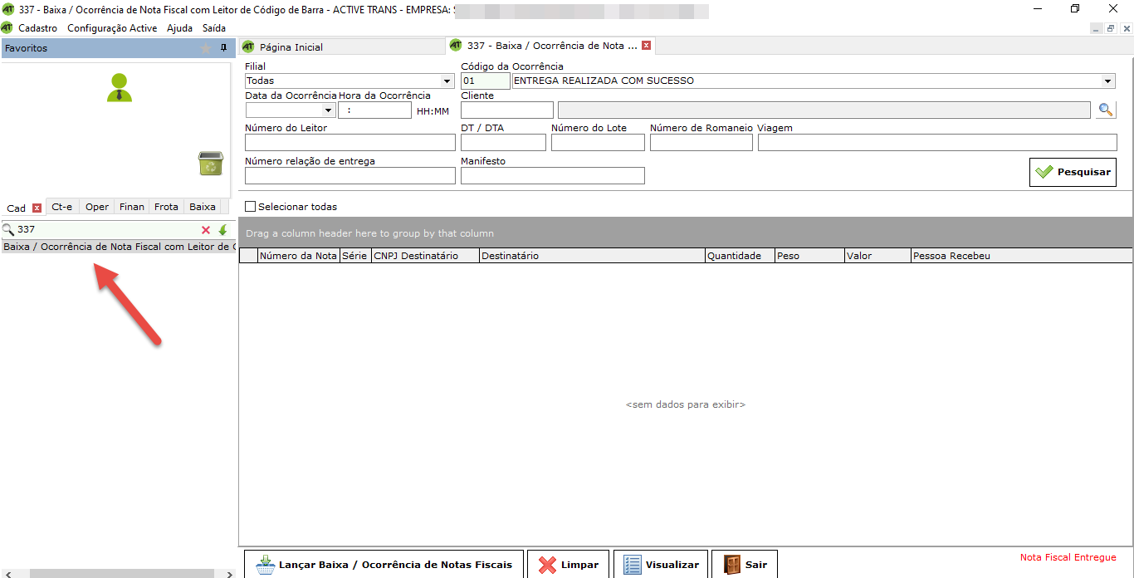Open the Código da Ocorrência dropdown
The height and width of the screenshot is (578, 1134).
(1107, 81)
